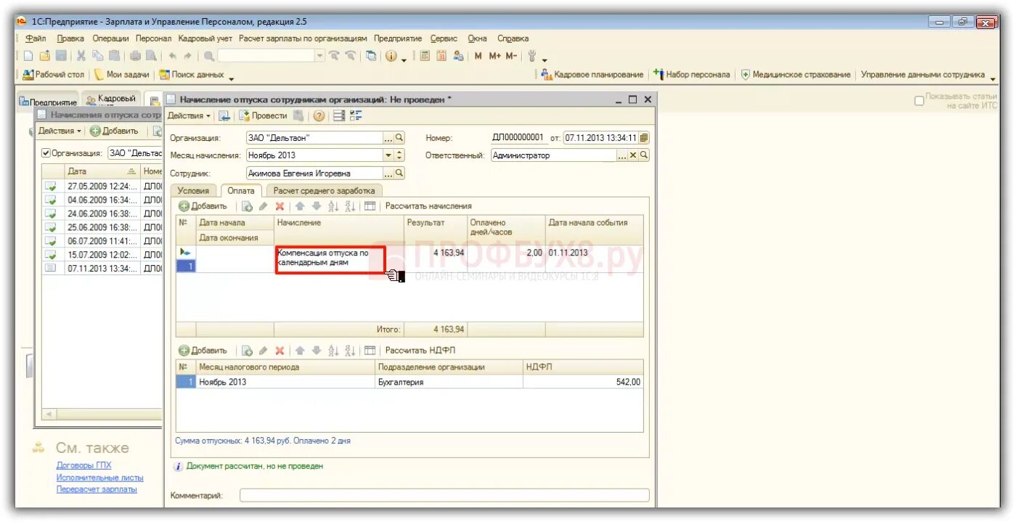1015x522 pixels.
Task: Click the Провести button
Action: click(263, 115)
